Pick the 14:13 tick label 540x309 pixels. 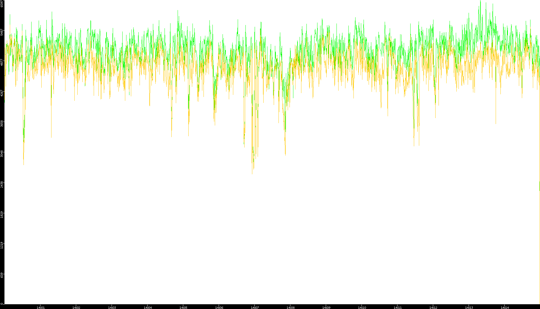[x=469, y=308]
